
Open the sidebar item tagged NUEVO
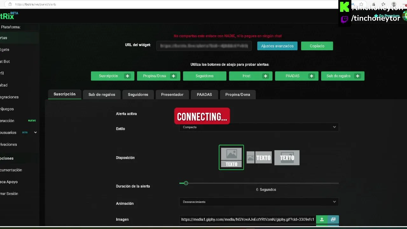[x=19, y=121]
